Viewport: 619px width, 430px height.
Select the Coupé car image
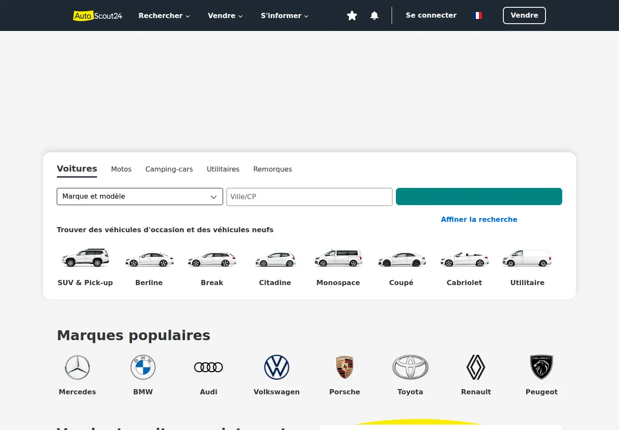401,259
